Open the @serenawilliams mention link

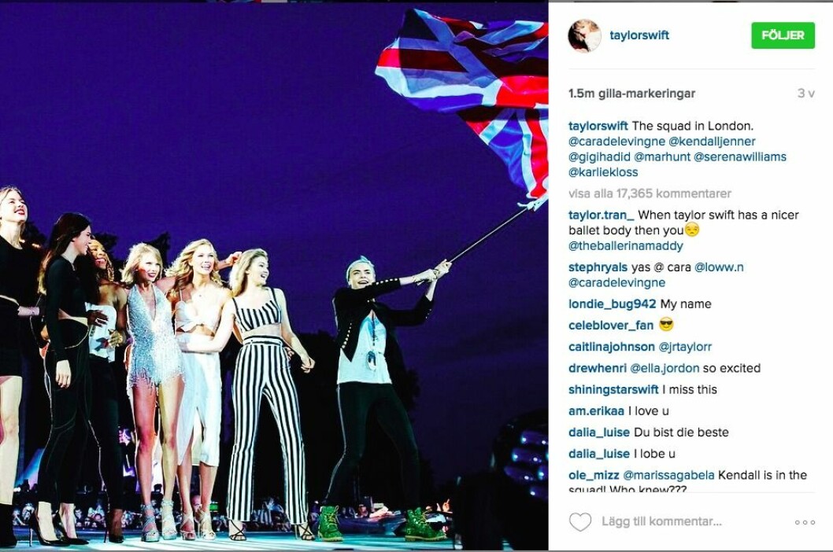pos(740,157)
